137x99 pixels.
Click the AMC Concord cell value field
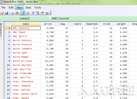[94, 19]
